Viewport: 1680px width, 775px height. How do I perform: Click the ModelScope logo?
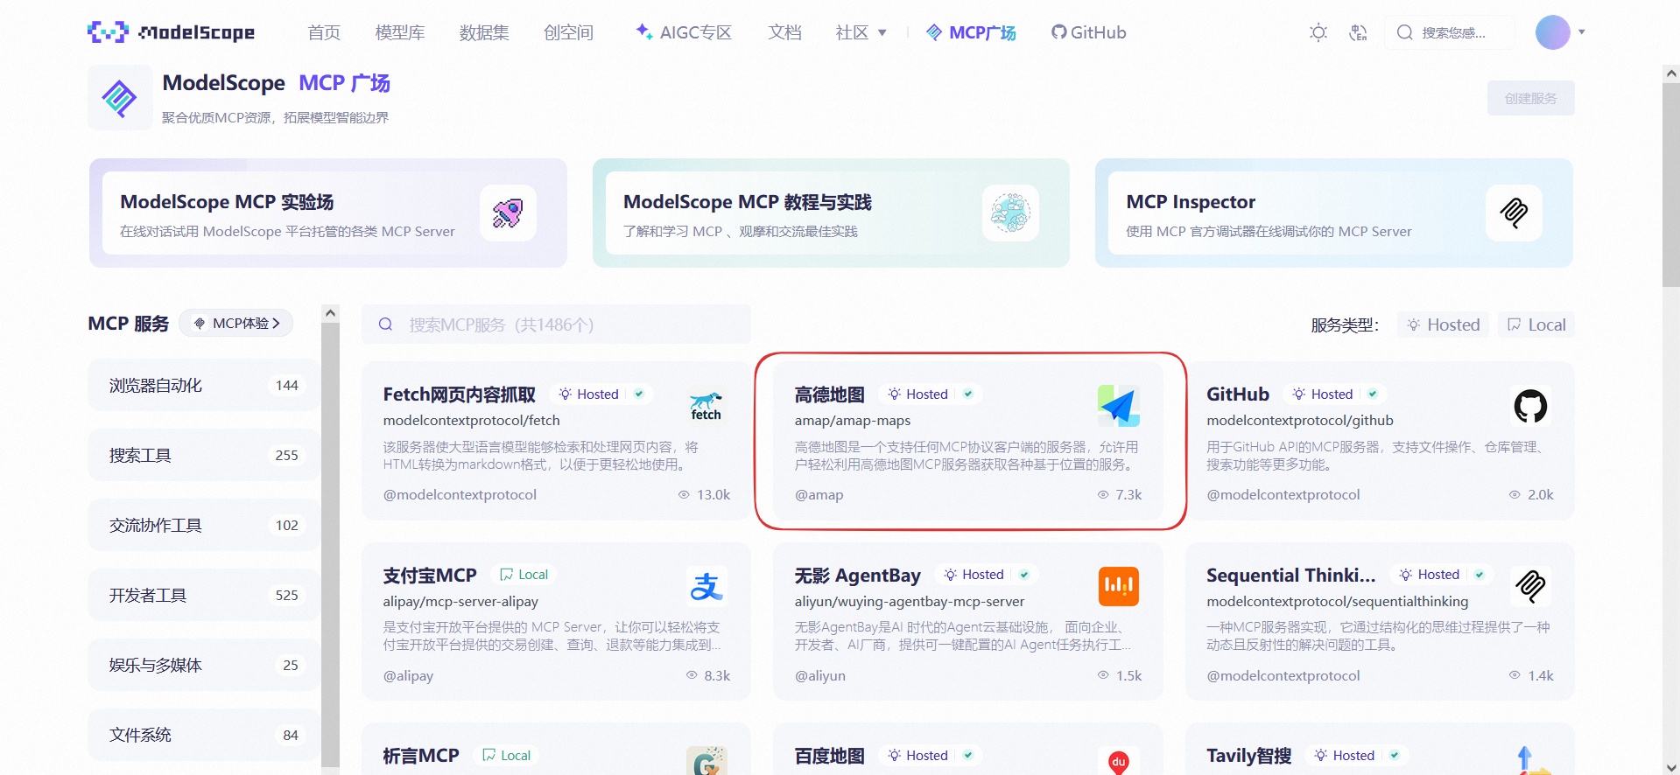tap(172, 32)
